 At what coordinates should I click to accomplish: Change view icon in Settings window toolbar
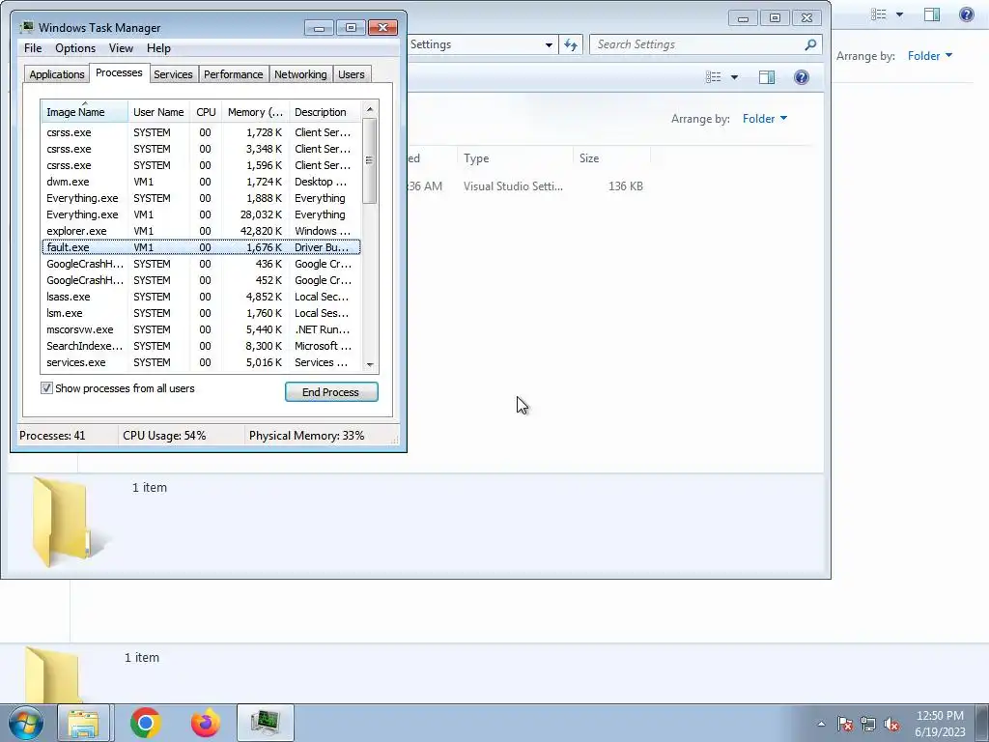click(x=714, y=77)
